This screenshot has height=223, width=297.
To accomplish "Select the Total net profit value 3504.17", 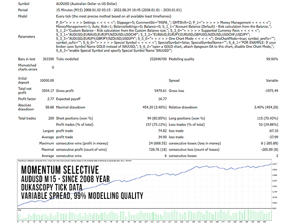I will pyautogui.click(x=48, y=91).
